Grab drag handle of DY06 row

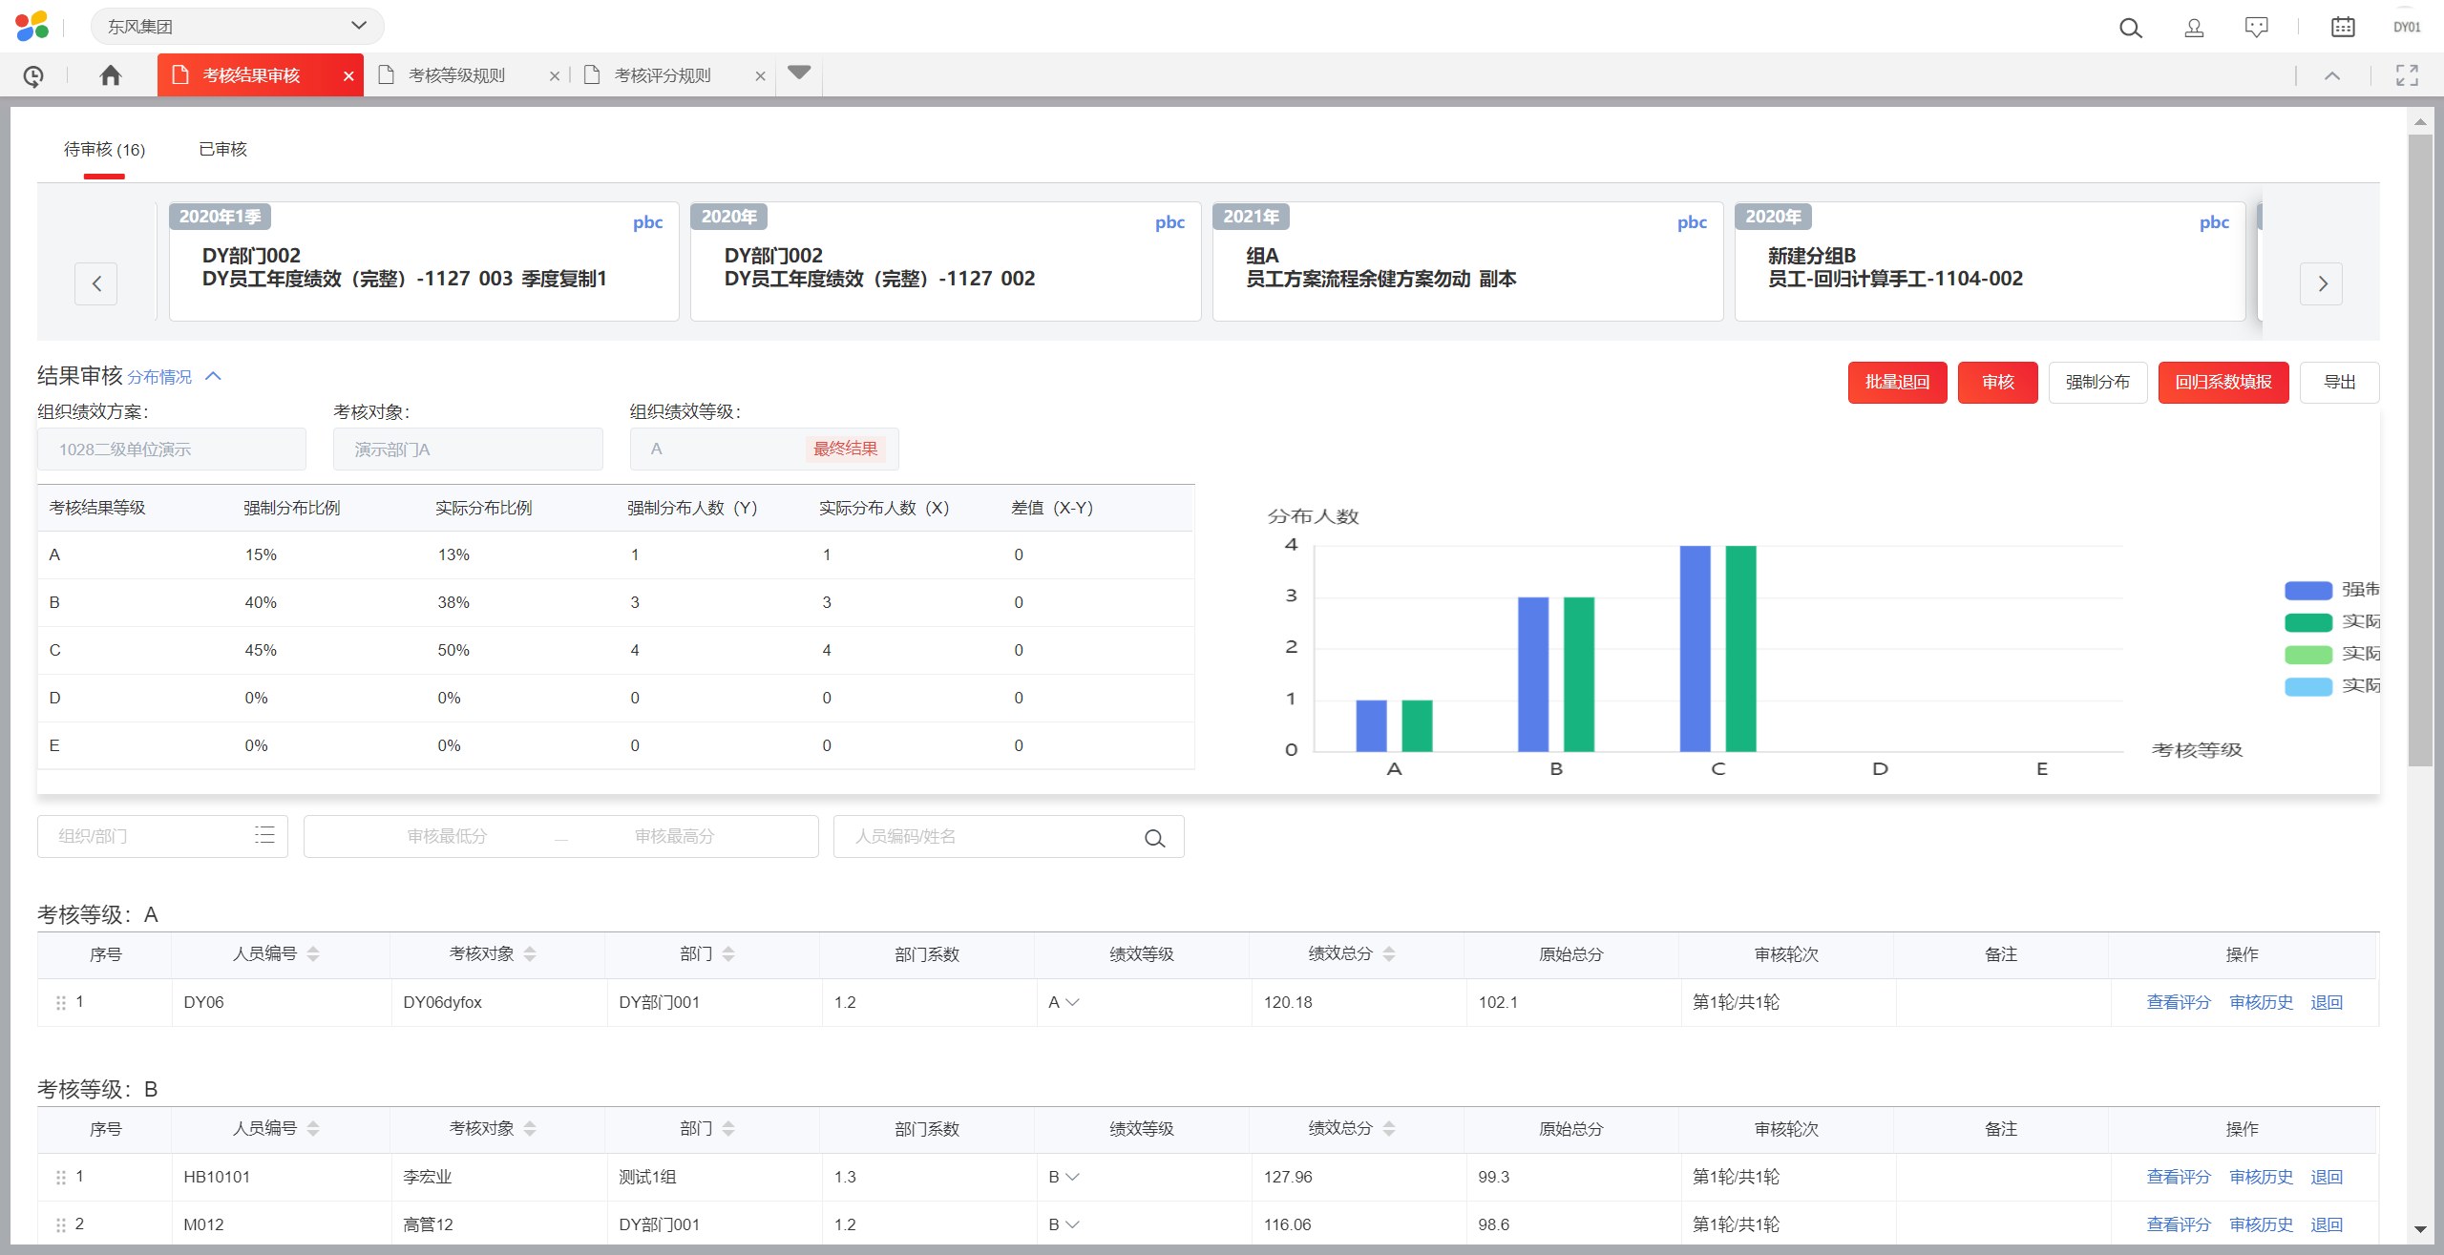[61, 1003]
